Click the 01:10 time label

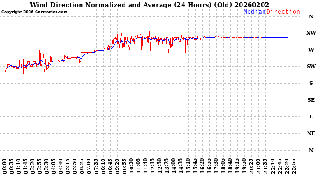pos(19,167)
